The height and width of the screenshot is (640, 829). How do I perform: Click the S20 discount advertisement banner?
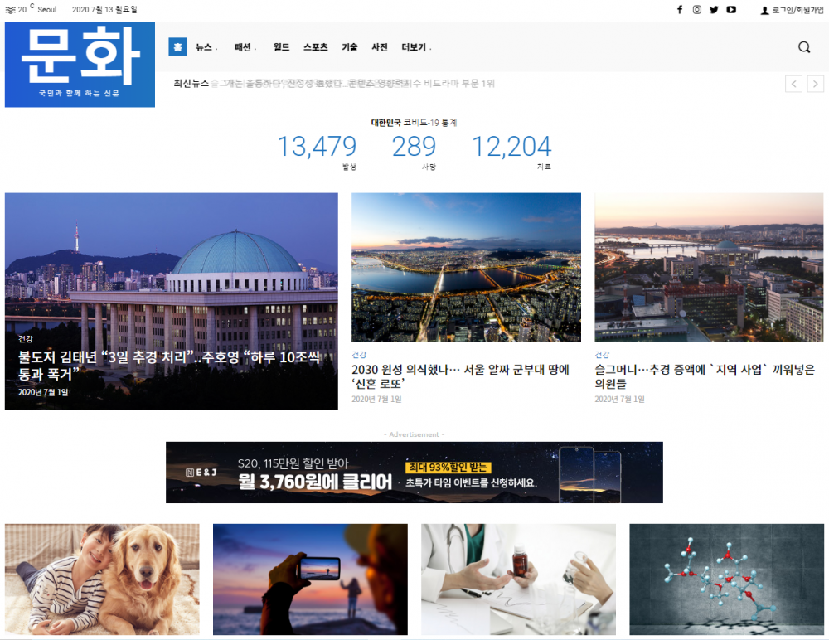click(414, 473)
